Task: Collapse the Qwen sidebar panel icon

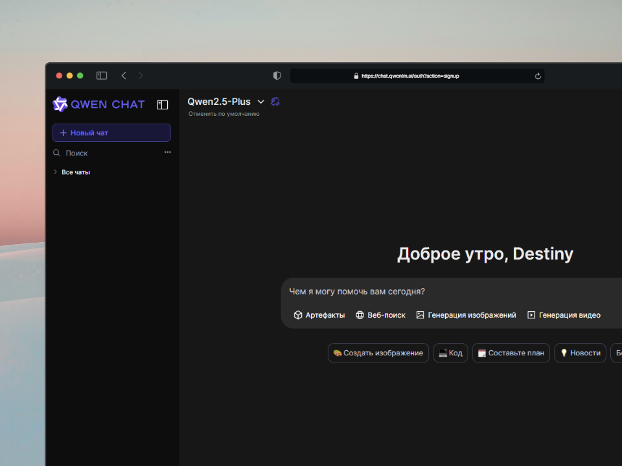Action: click(162, 105)
